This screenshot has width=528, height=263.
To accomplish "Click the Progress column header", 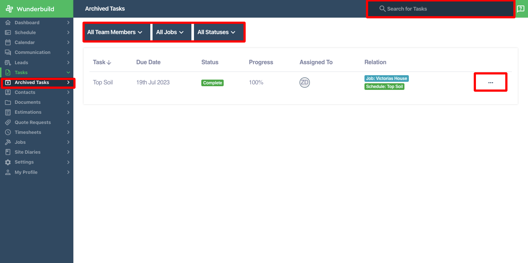I will 261,62.
